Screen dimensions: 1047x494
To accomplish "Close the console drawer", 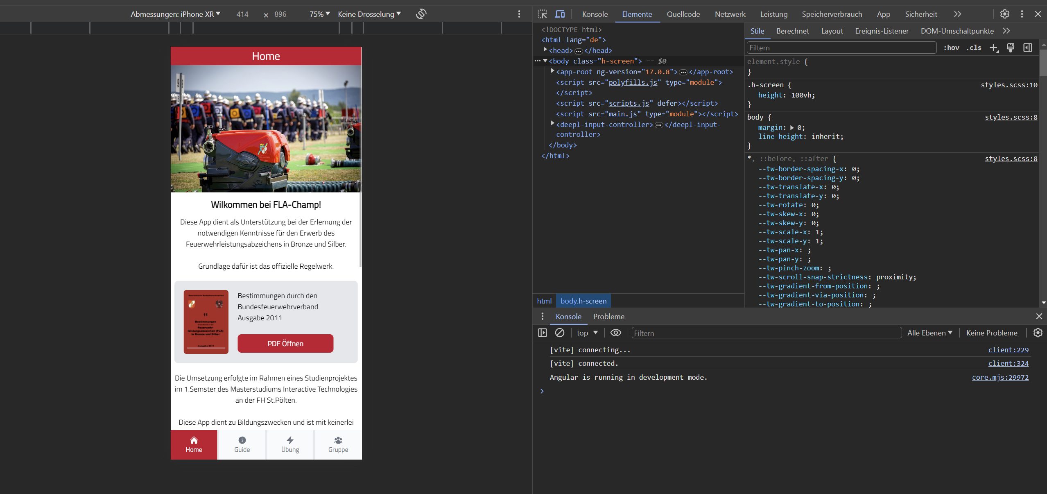I will click(1039, 316).
